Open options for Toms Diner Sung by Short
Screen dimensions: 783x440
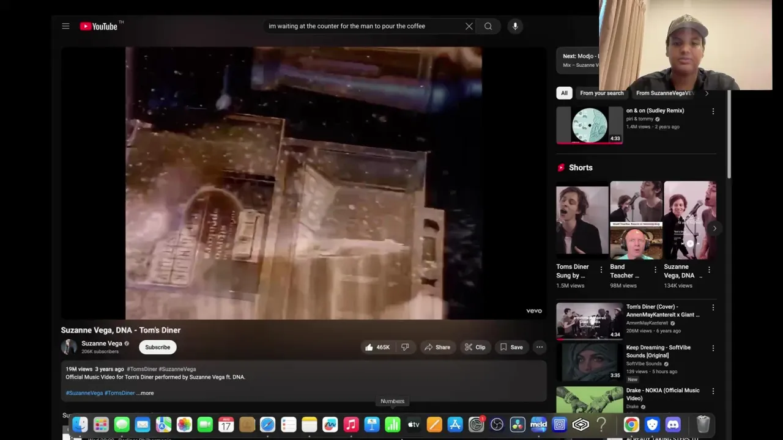click(601, 269)
